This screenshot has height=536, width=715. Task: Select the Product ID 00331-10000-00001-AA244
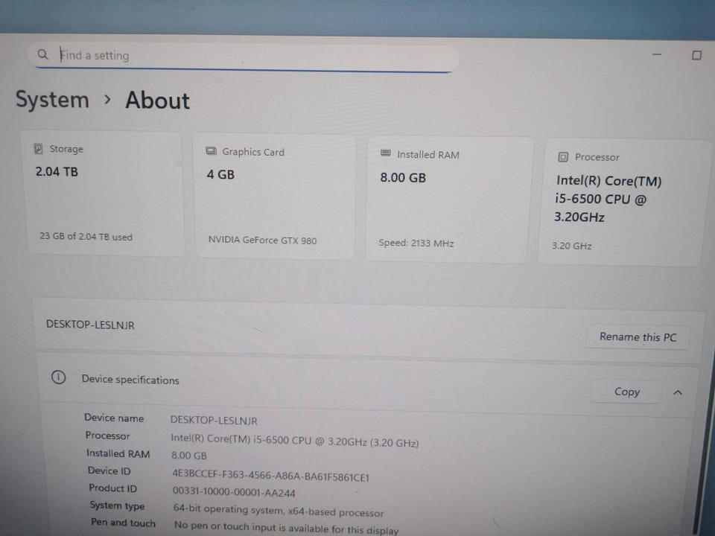pos(233,492)
